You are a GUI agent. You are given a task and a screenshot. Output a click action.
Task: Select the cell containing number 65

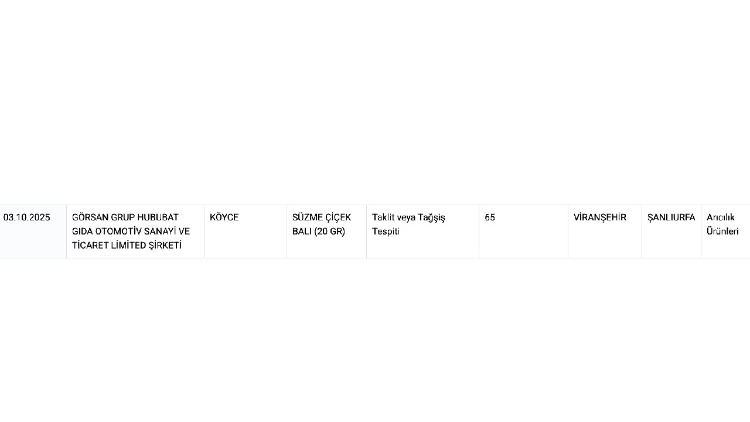[x=490, y=217]
